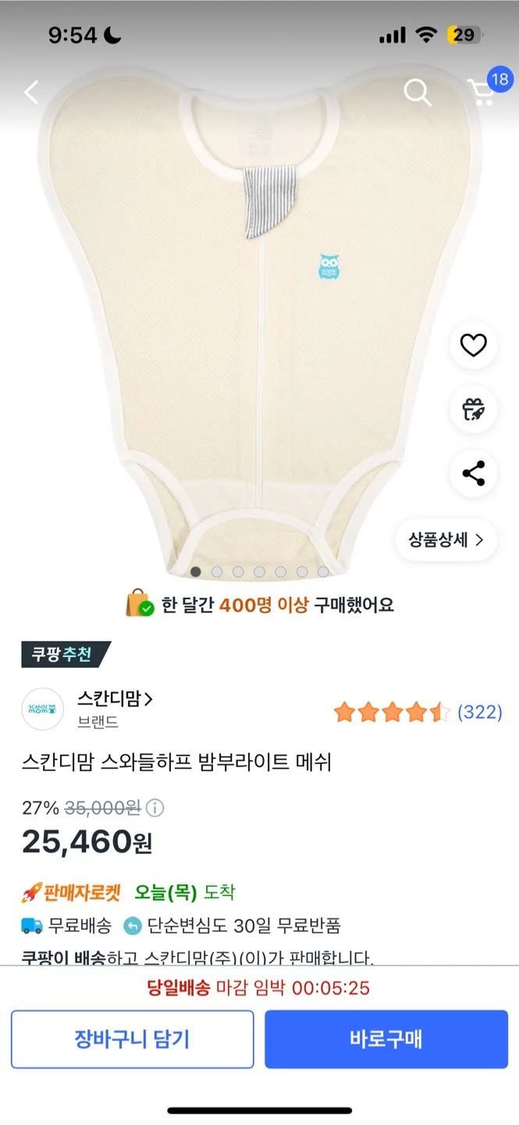Tap the gift icon button
Image resolution: width=519 pixels, height=1125 pixels.
(473, 409)
